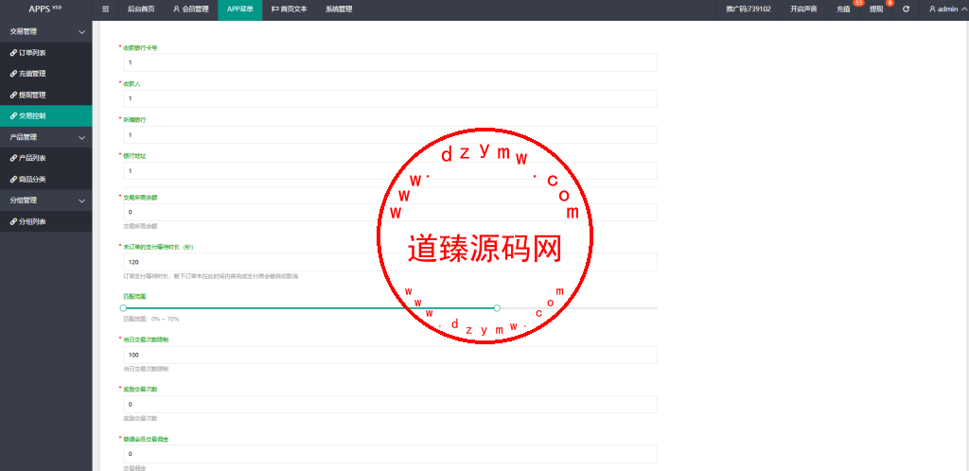Click the link icon beside 提现管理
This screenshot has width=969, height=471.
13,96
